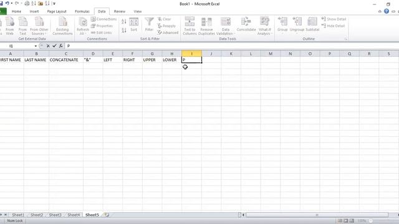
Task: Switch to the View tab
Action: [x=138, y=11]
